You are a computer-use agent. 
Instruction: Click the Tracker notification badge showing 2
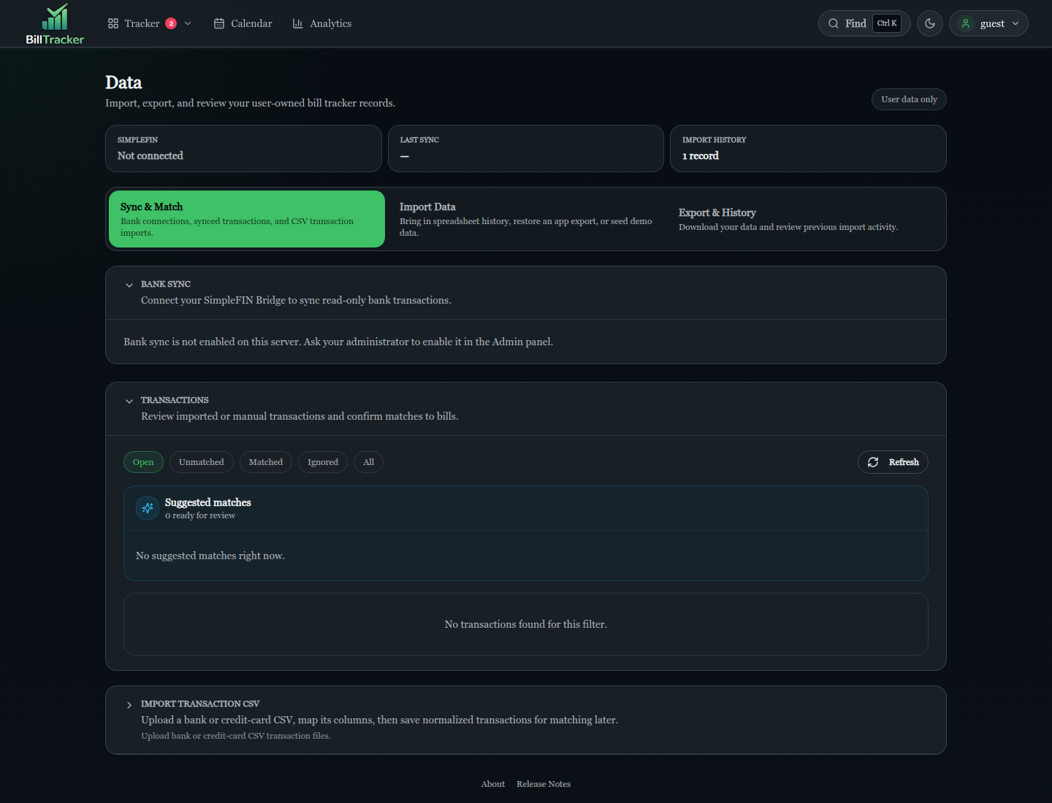click(171, 23)
